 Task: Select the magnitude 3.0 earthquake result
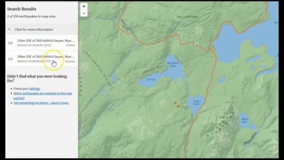click(x=42, y=43)
